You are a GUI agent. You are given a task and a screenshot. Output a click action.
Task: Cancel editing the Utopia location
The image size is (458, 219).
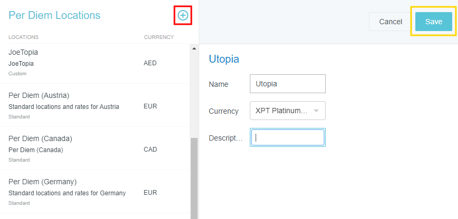(391, 22)
